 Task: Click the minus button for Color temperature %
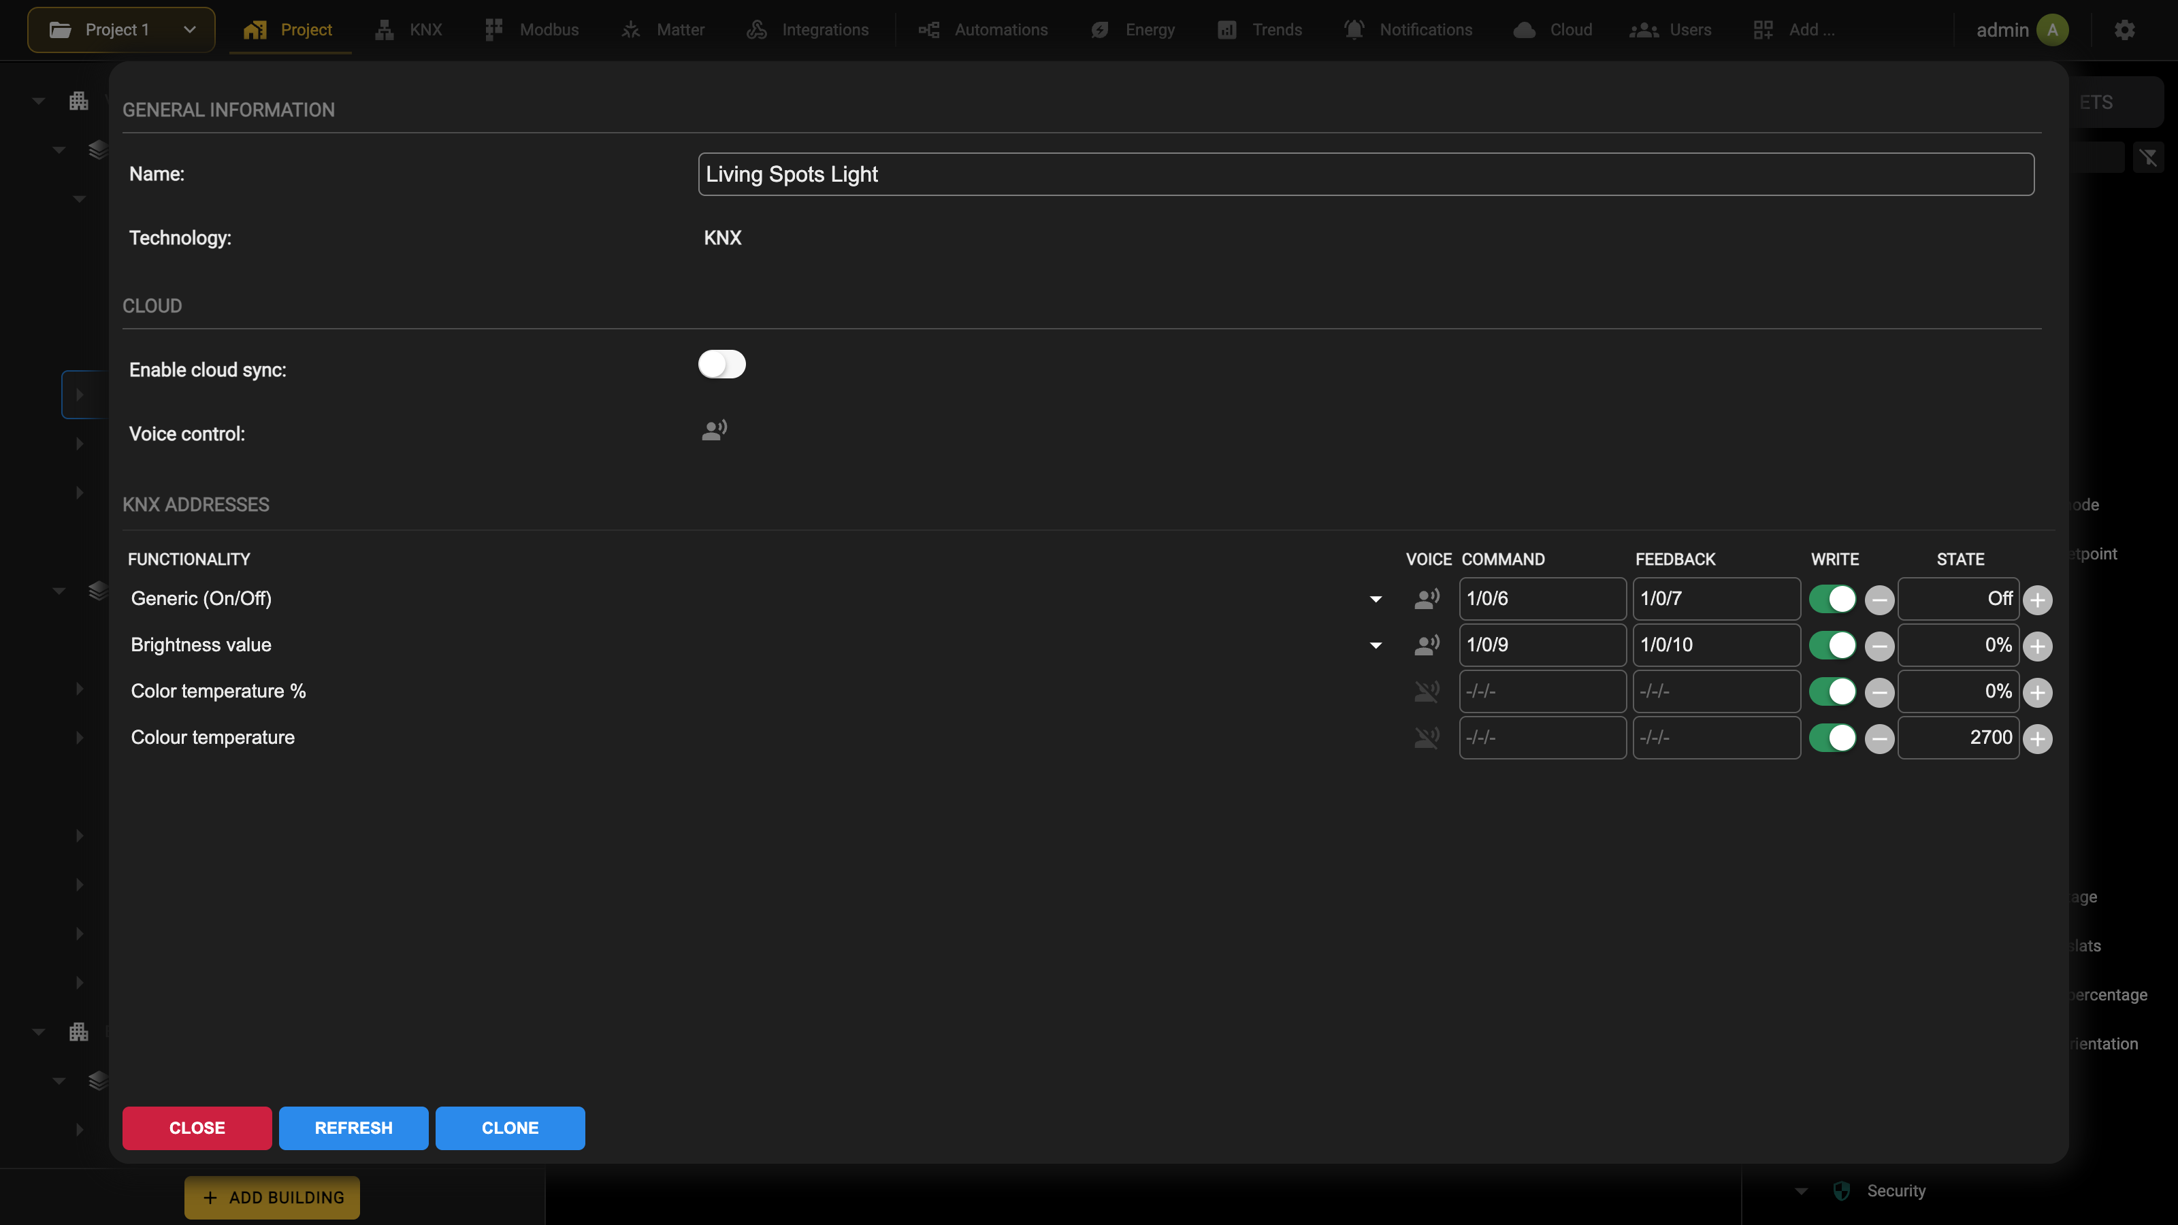click(1879, 693)
